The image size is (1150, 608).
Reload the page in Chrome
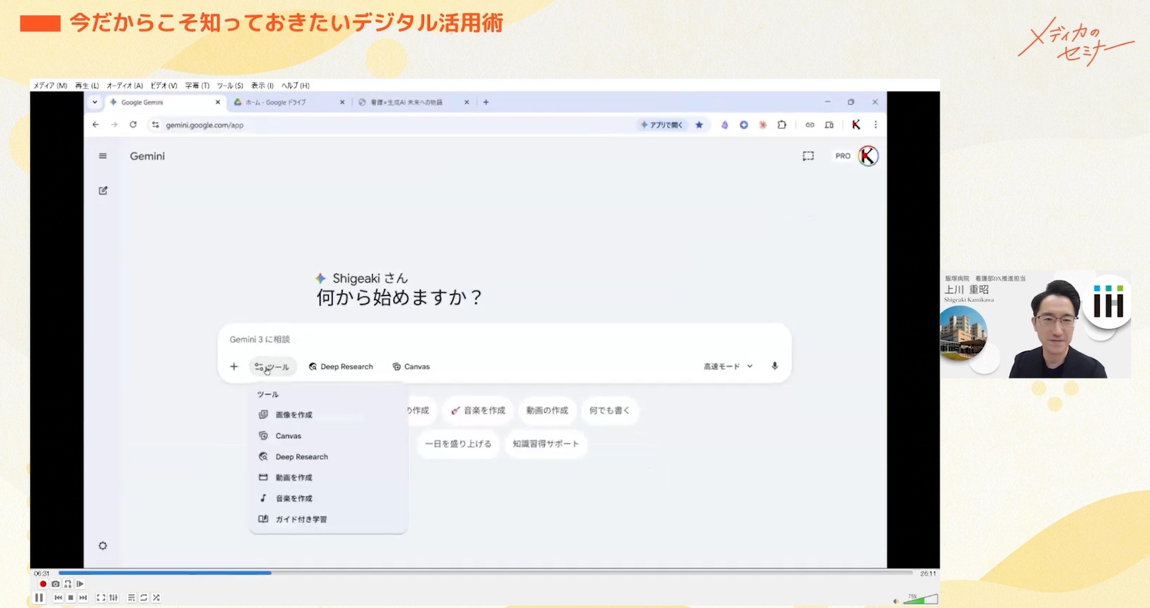coord(133,125)
